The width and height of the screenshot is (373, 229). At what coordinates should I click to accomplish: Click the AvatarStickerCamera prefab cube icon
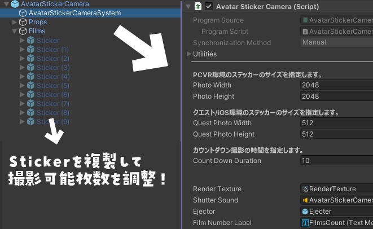[15, 4]
